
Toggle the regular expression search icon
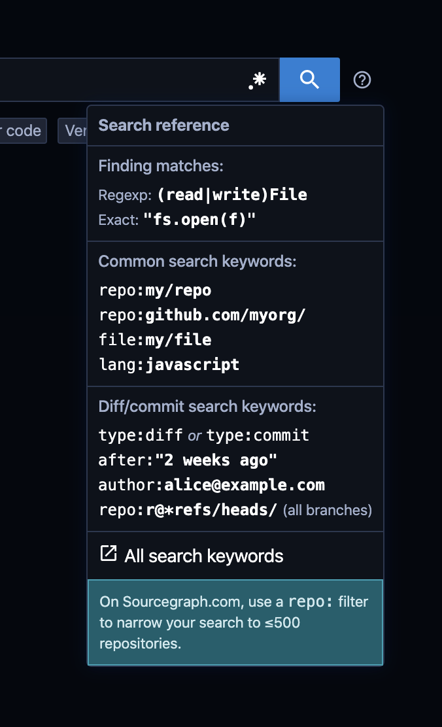coord(258,80)
